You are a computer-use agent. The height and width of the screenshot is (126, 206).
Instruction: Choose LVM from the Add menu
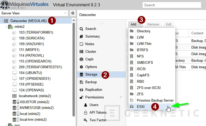[x=152, y=38]
